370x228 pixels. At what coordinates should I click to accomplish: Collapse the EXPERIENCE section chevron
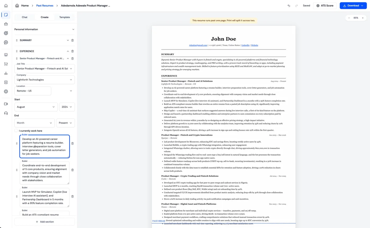[68, 51]
